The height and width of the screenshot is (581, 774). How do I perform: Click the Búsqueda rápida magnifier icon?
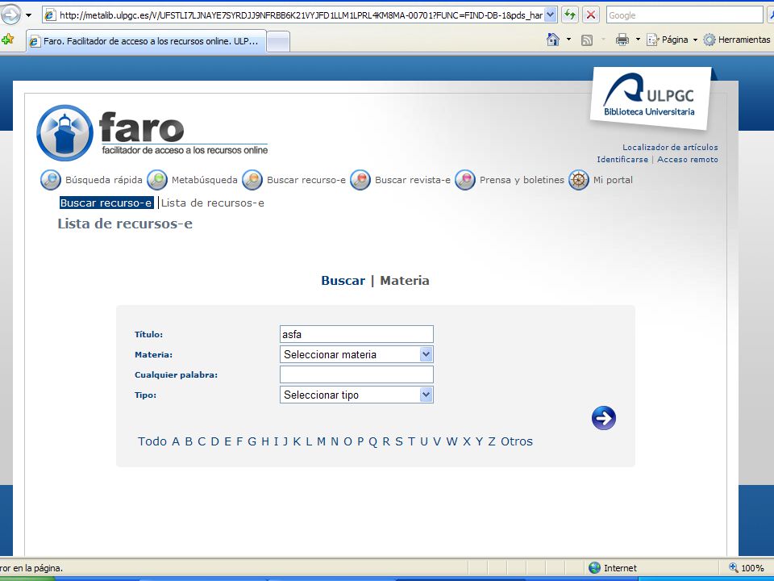[x=50, y=180]
